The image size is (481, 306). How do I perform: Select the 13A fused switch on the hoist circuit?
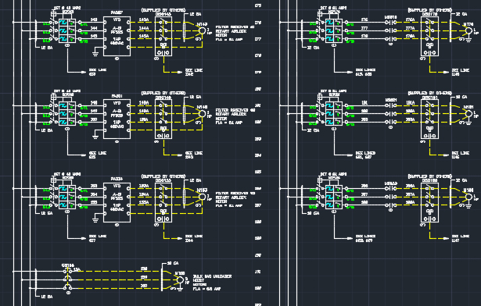click(68, 272)
